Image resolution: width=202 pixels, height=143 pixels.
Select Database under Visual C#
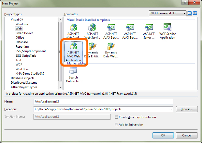(22, 42)
